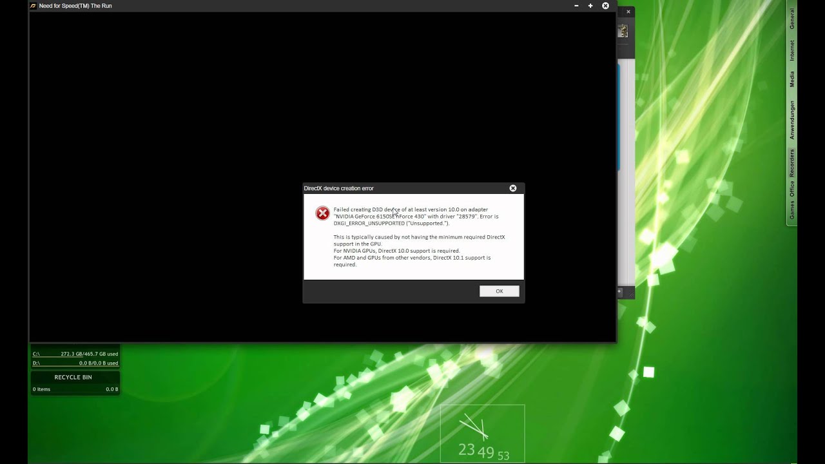Click the 'Need for Speed(TM) The Run' title text
825x464 pixels.
pyautogui.click(x=75, y=6)
